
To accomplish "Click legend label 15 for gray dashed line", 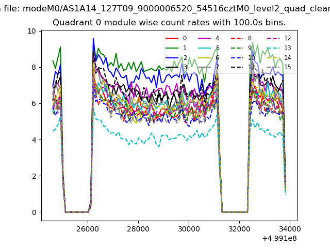I will pyautogui.click(x=287, y=67).
